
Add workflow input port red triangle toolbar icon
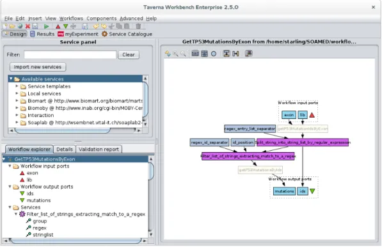pyautogui.click(x=58, y=26)
